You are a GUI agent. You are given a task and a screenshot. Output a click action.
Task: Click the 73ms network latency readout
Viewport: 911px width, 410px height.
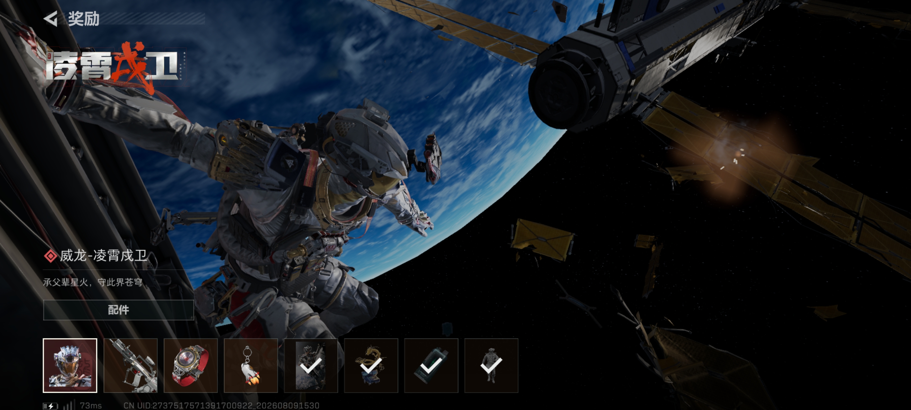(x=91, y=405)
